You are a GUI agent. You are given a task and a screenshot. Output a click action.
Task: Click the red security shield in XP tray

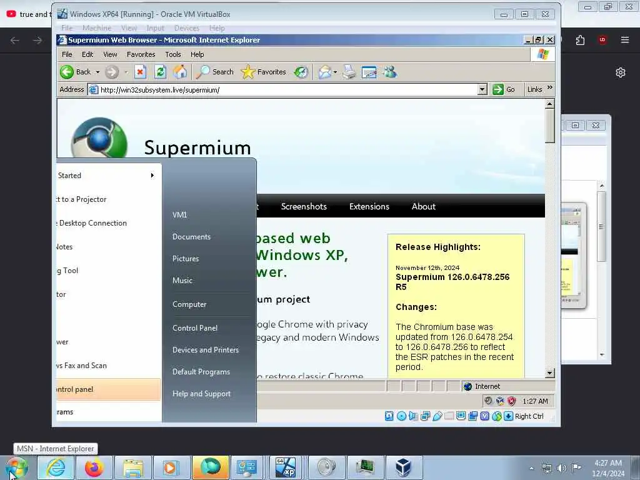[x=511, y=401]
